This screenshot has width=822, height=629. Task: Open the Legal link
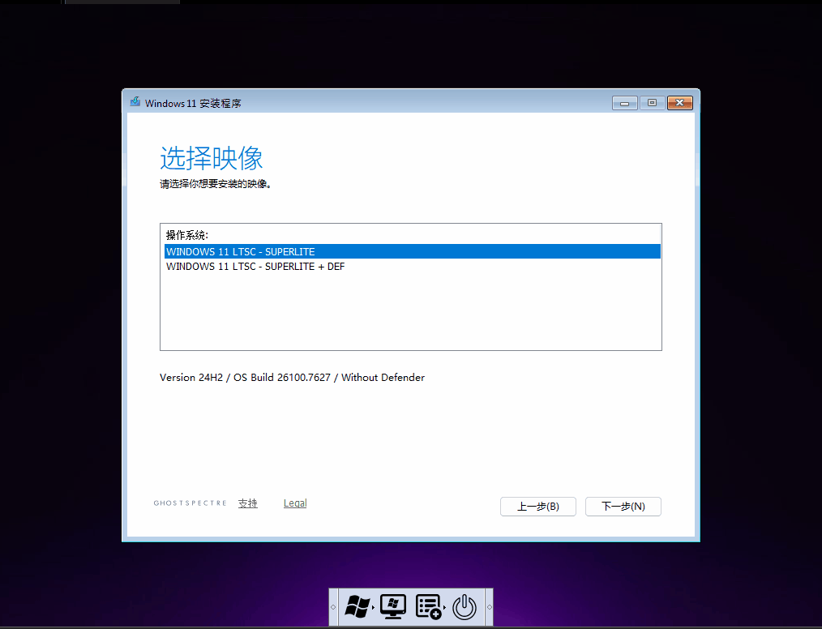pyautogui.click(x=295, y=503)
